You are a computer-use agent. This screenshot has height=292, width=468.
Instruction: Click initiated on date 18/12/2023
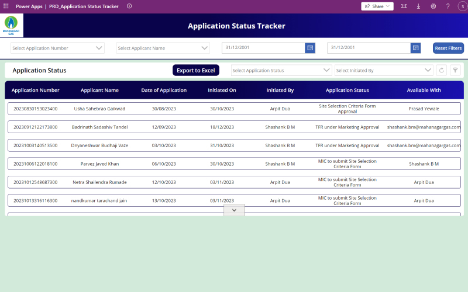[x=222, y=127]
